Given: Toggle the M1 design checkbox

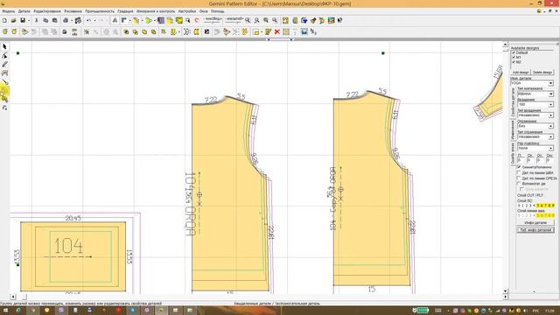Looking at the screenshot, I should click(x=514, y=58).
